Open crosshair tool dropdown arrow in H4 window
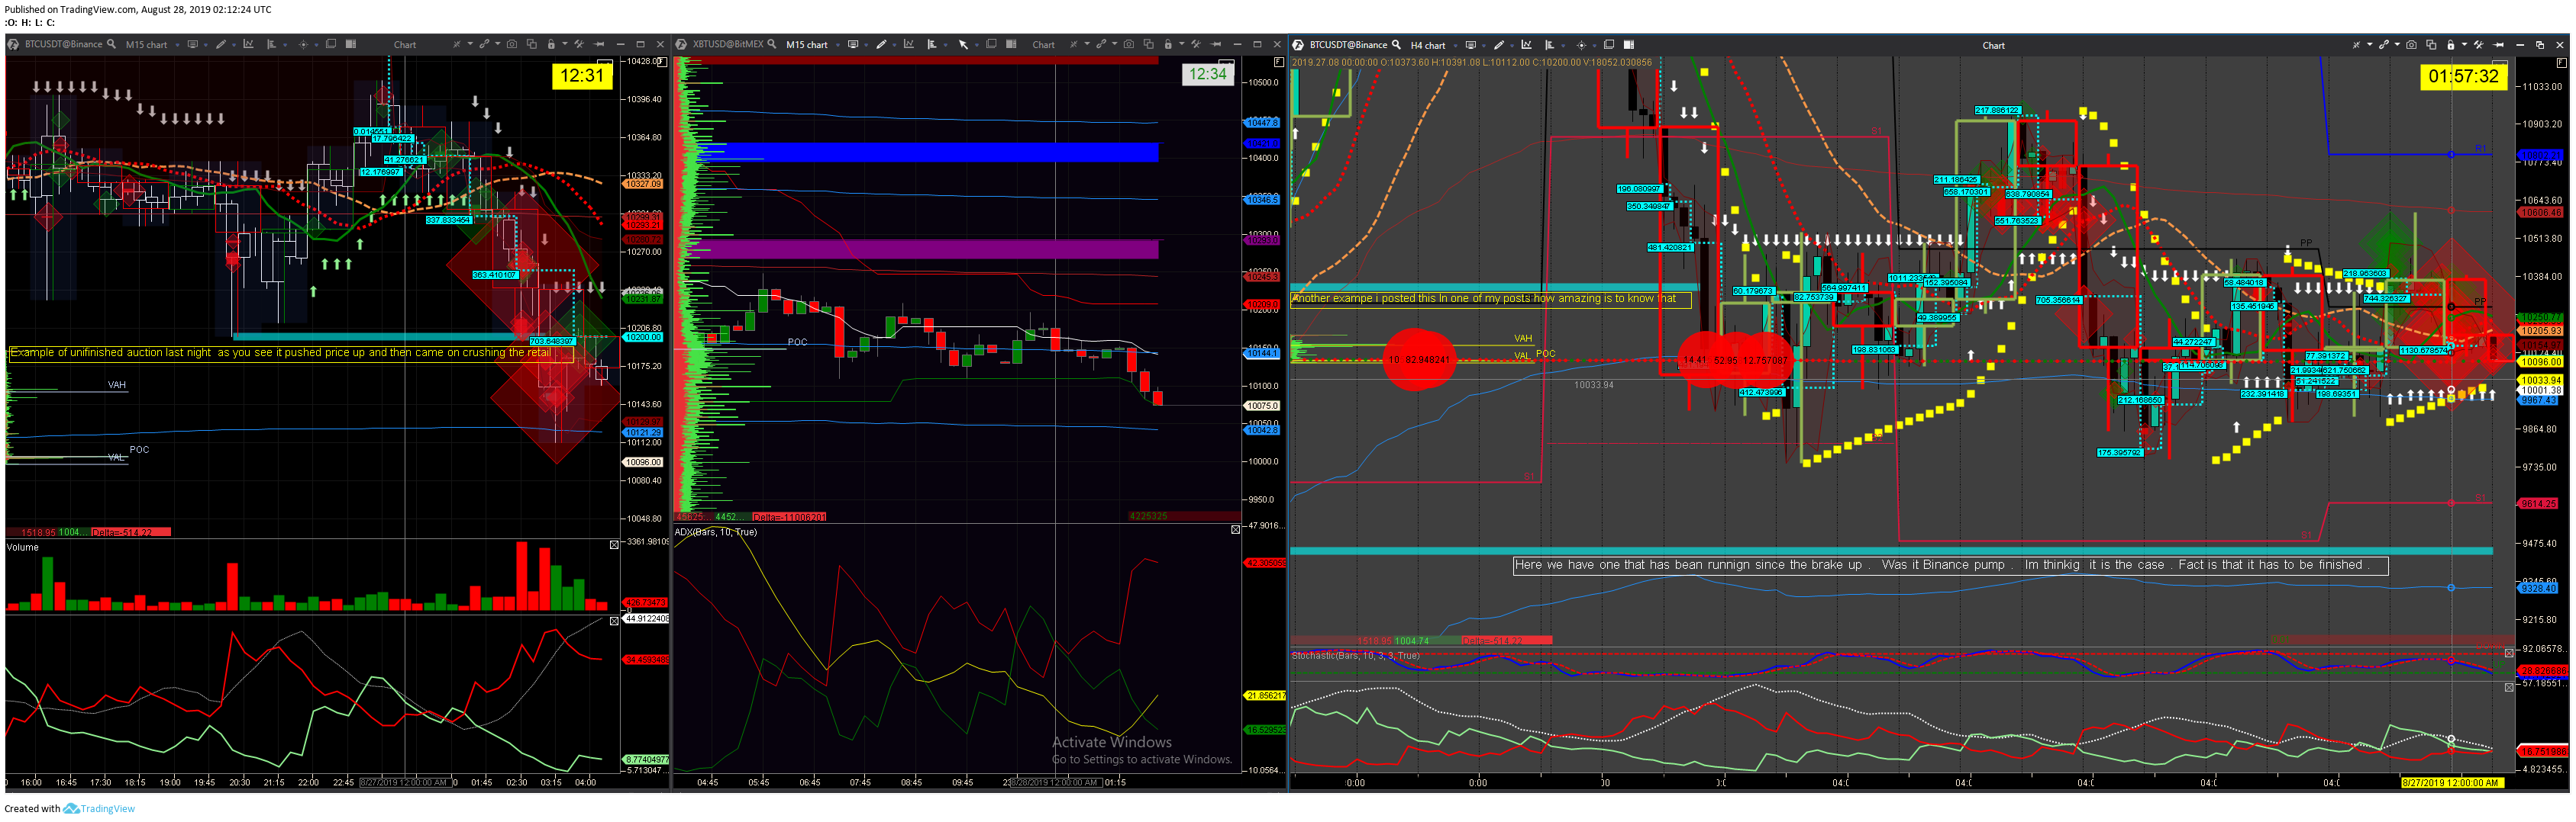2576x822 pixels. click(1595, 46)
